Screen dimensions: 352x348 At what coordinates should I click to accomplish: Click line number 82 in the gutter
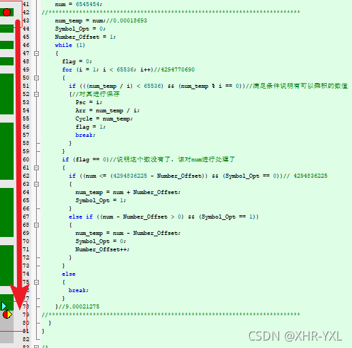point(26,339)
